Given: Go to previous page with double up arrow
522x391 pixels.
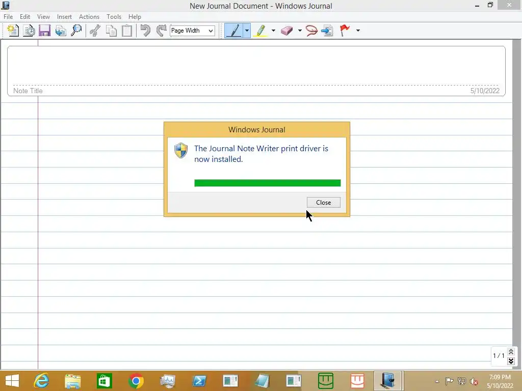Looking at the screenshot, I should pyautogui.click(x=511, y=351).
